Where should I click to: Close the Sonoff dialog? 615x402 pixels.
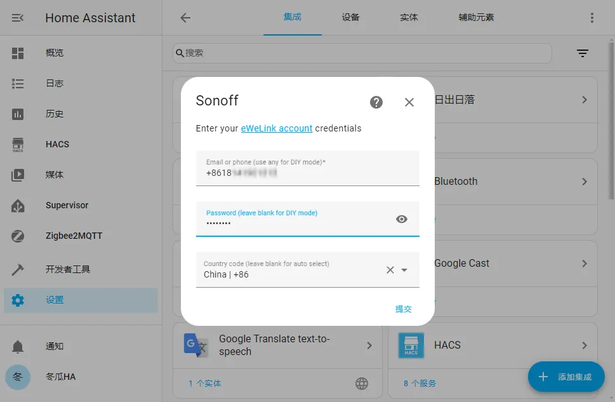coord(409,102)
